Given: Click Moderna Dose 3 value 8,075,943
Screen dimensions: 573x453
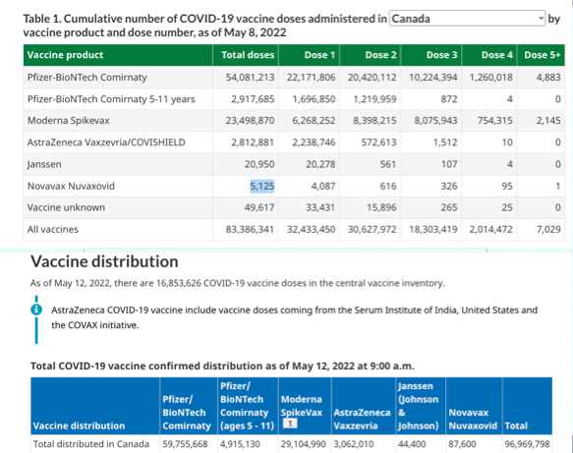Looking at the screenshot, I should coord(436,121).
